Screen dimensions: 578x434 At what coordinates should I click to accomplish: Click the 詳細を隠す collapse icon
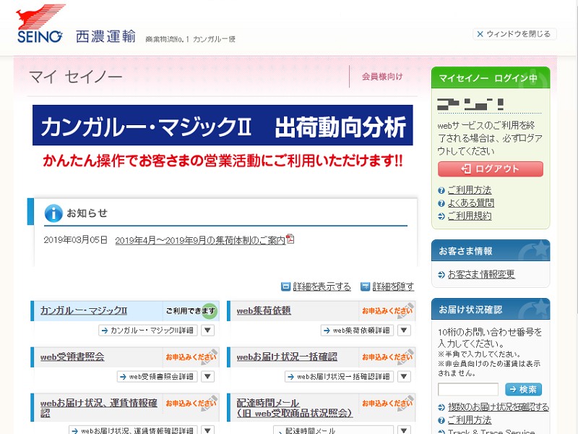[365, 286]
